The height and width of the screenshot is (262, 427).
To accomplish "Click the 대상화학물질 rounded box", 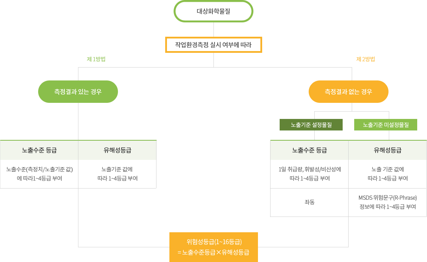I will [x=213, y=11].
